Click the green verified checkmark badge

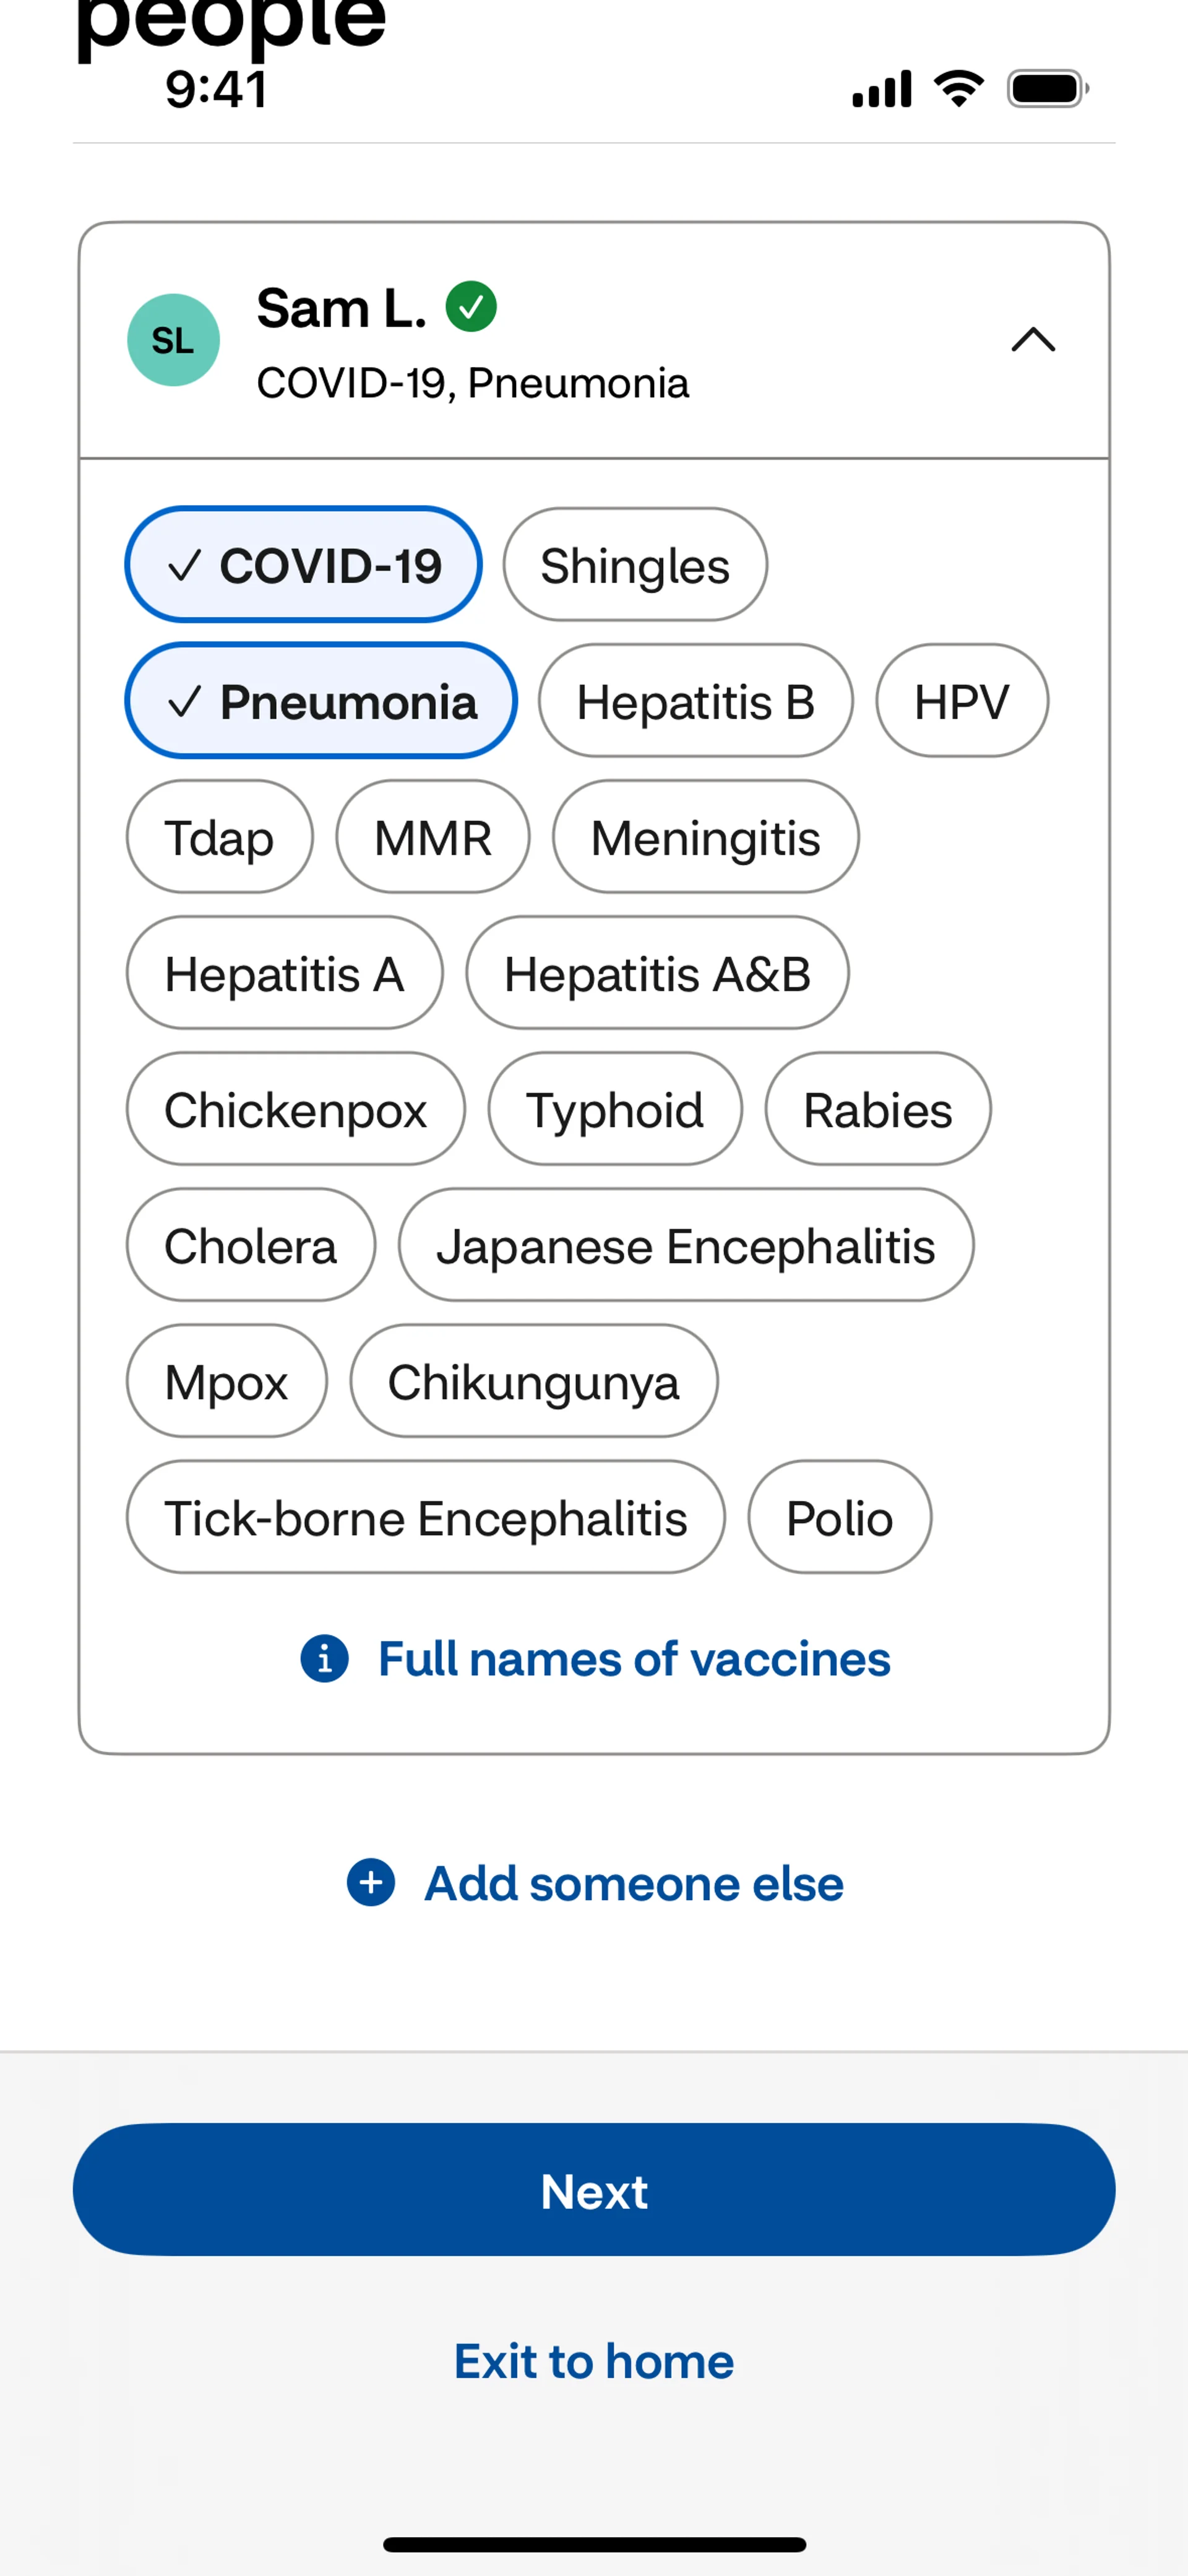[x=471, y=306]
